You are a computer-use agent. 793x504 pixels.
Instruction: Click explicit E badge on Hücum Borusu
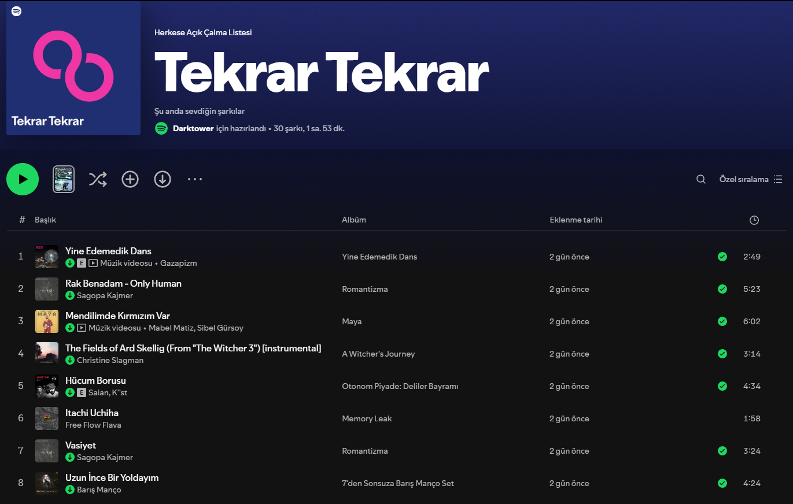click(82, 392)
